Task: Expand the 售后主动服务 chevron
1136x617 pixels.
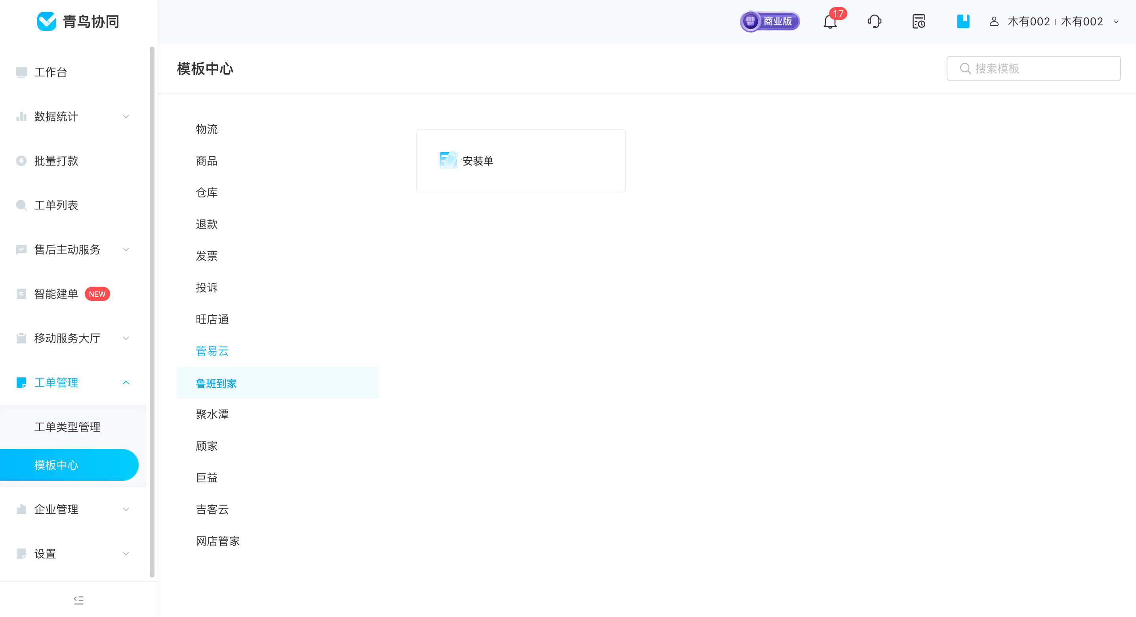Action: pyautogui.click(x=126, y=249)
